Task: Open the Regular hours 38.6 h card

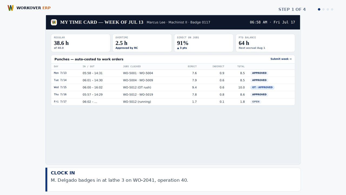Action: point(81,43)
